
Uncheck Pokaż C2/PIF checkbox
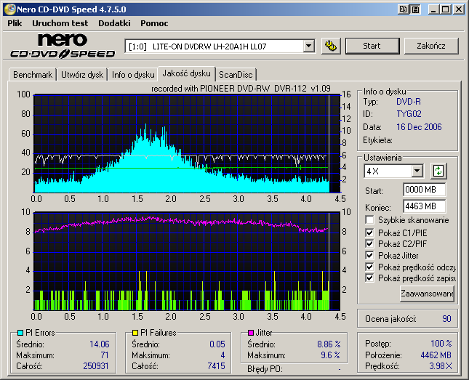369,243
